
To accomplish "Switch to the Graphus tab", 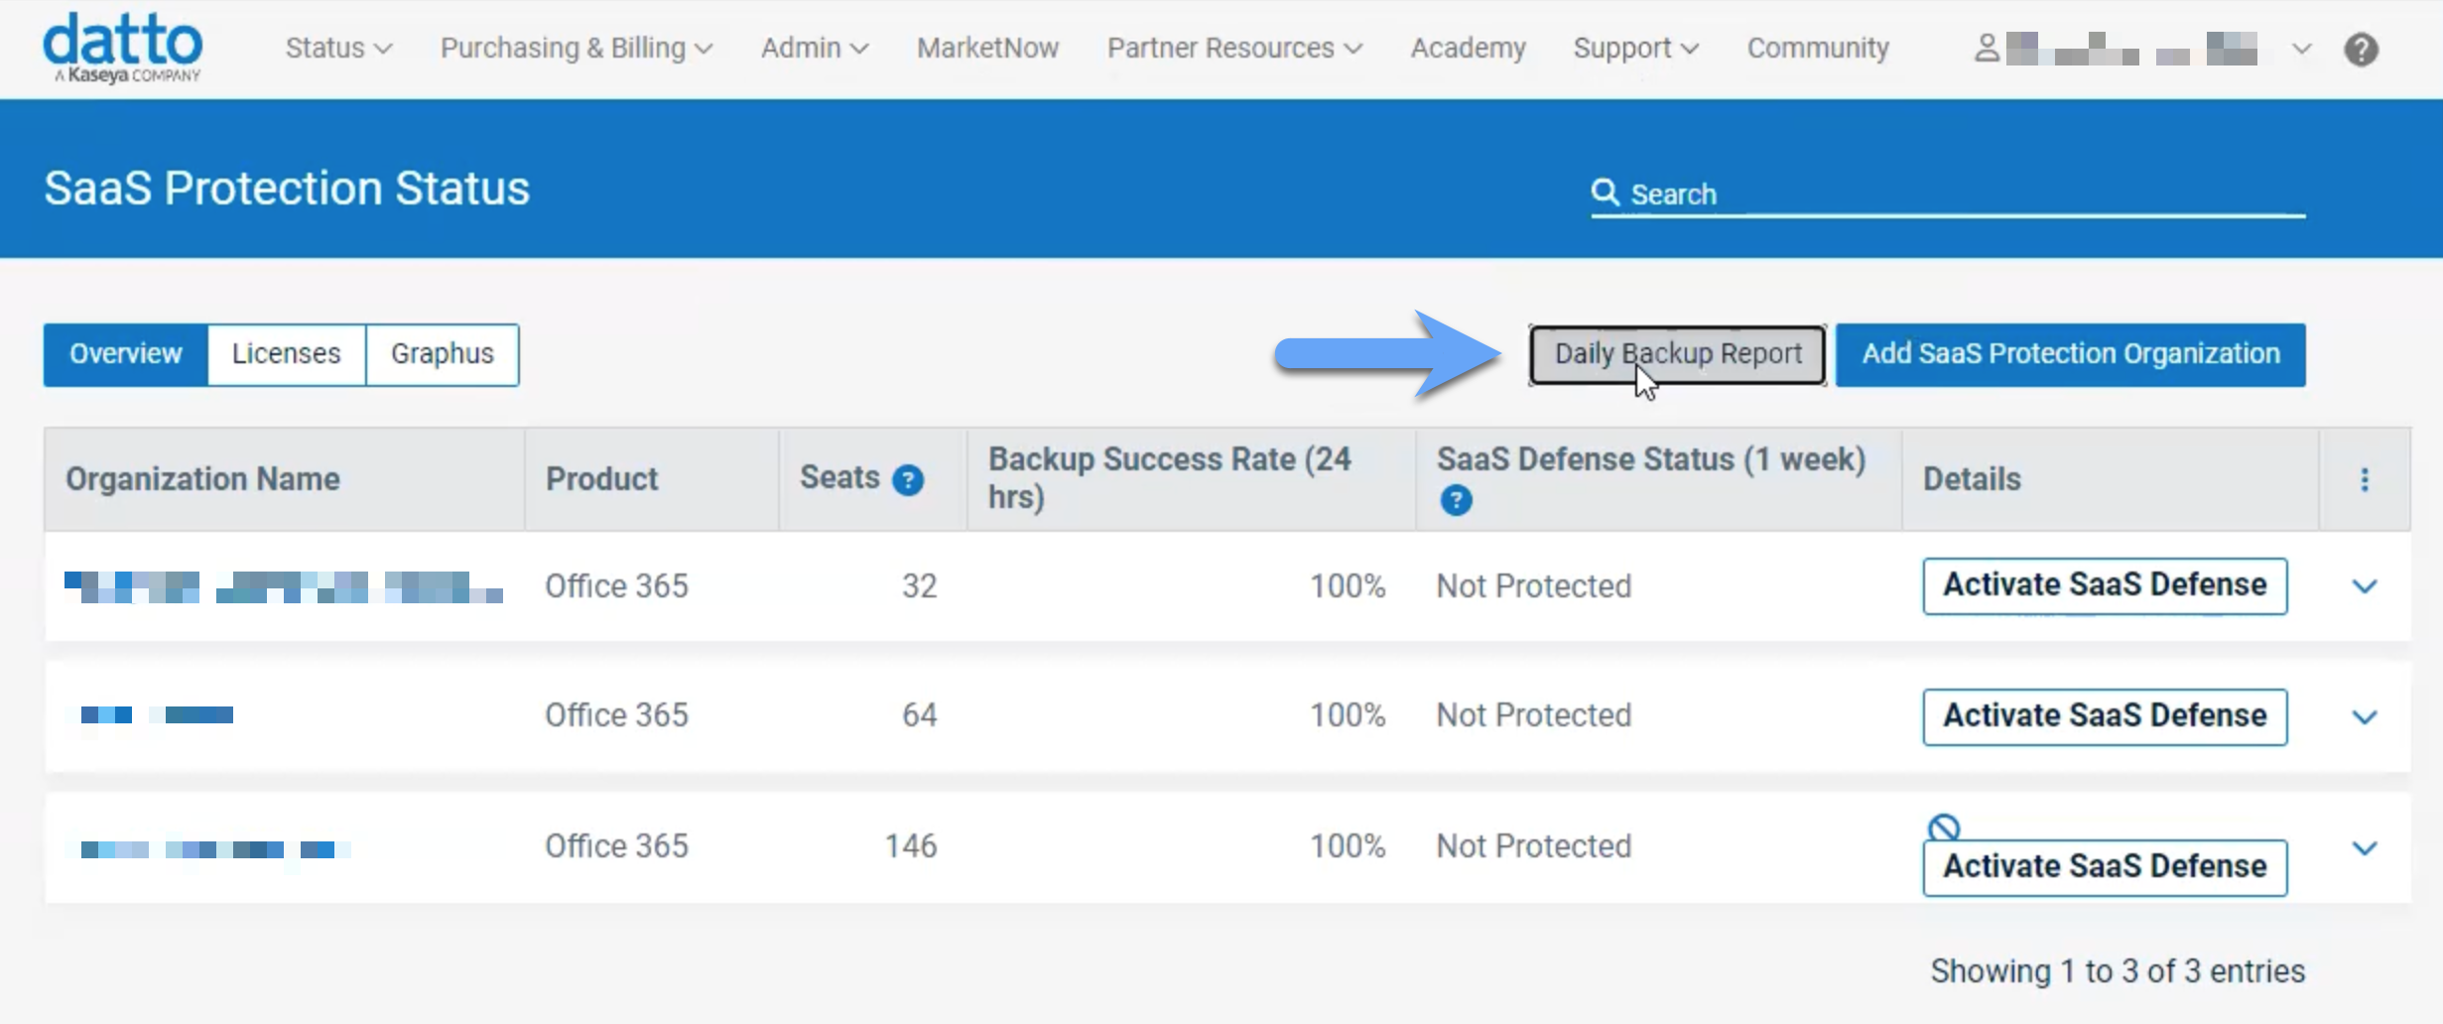I will (x=443, y=354).
